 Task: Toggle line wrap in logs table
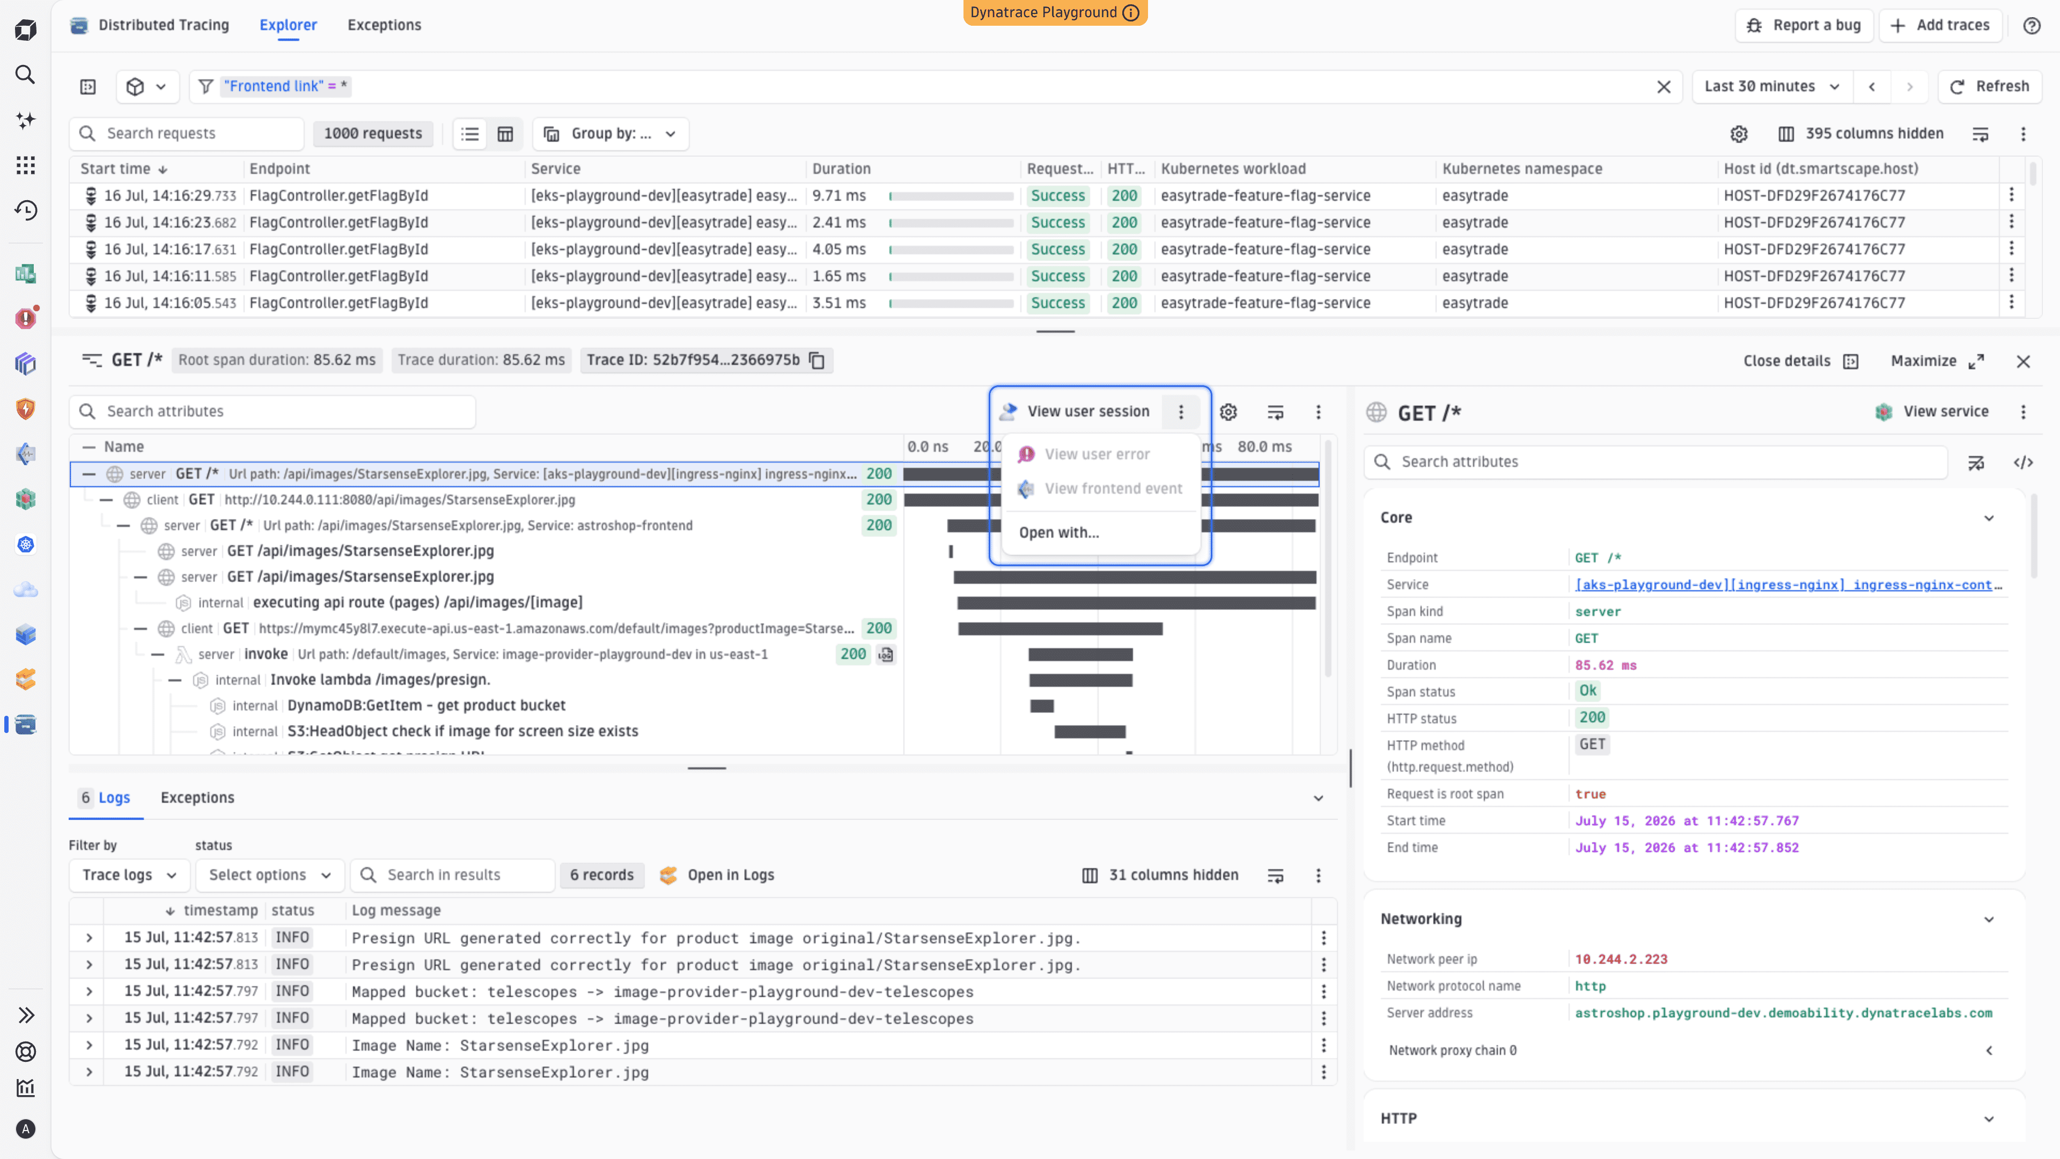[x=1276, y=876]
